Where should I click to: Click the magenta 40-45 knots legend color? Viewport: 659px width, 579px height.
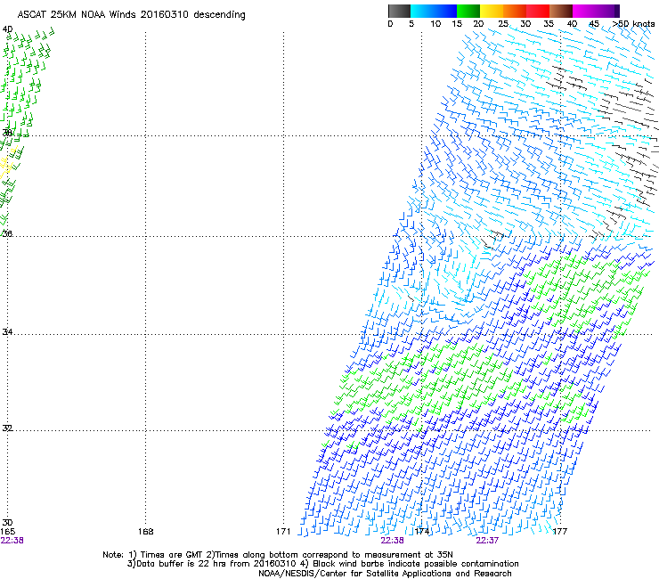point(584,11)
